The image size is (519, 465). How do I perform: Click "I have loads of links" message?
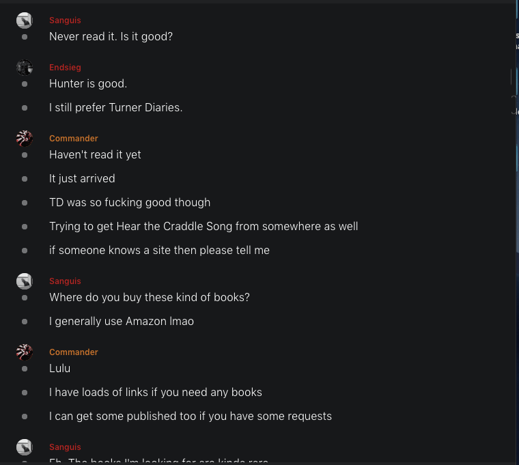coord(156,393)
